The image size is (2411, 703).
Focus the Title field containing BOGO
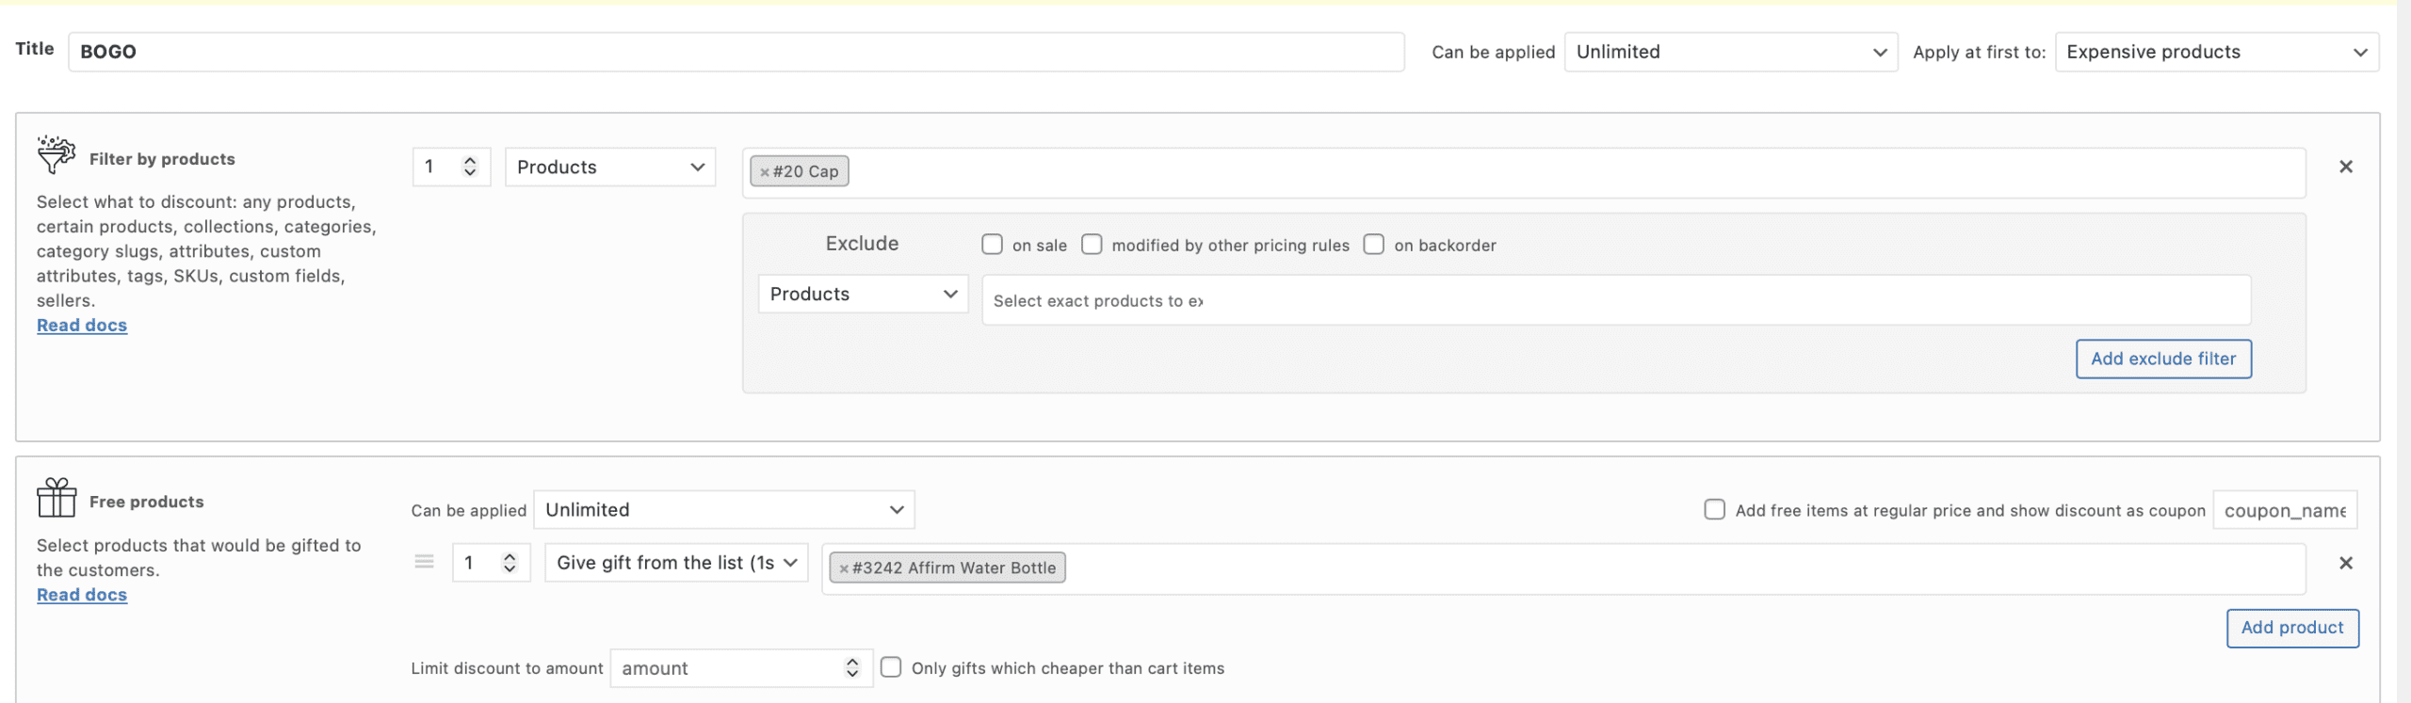click(x=736, y=52)
